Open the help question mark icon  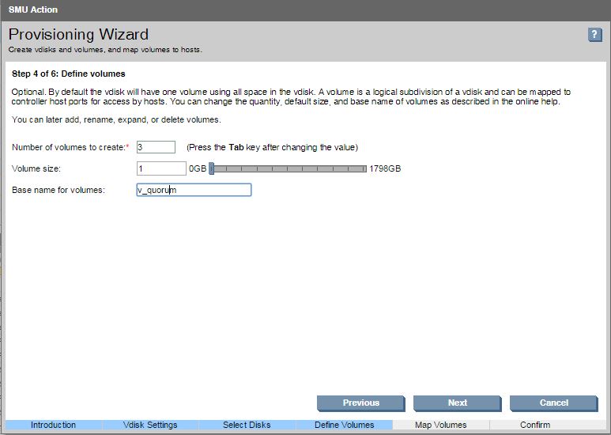pyautogui.click(x=595, y=35)
